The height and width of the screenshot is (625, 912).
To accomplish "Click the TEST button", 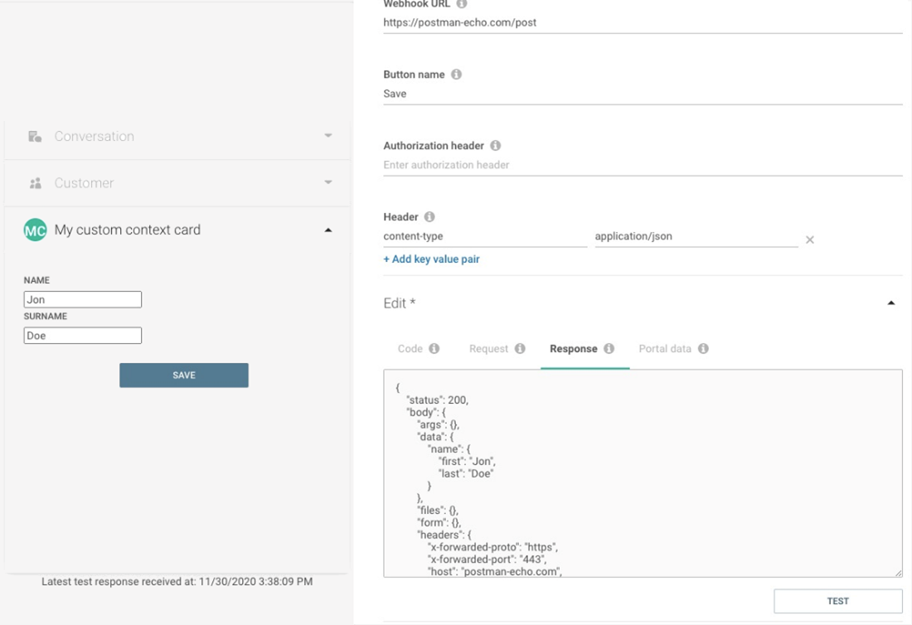I will point(837,601).
